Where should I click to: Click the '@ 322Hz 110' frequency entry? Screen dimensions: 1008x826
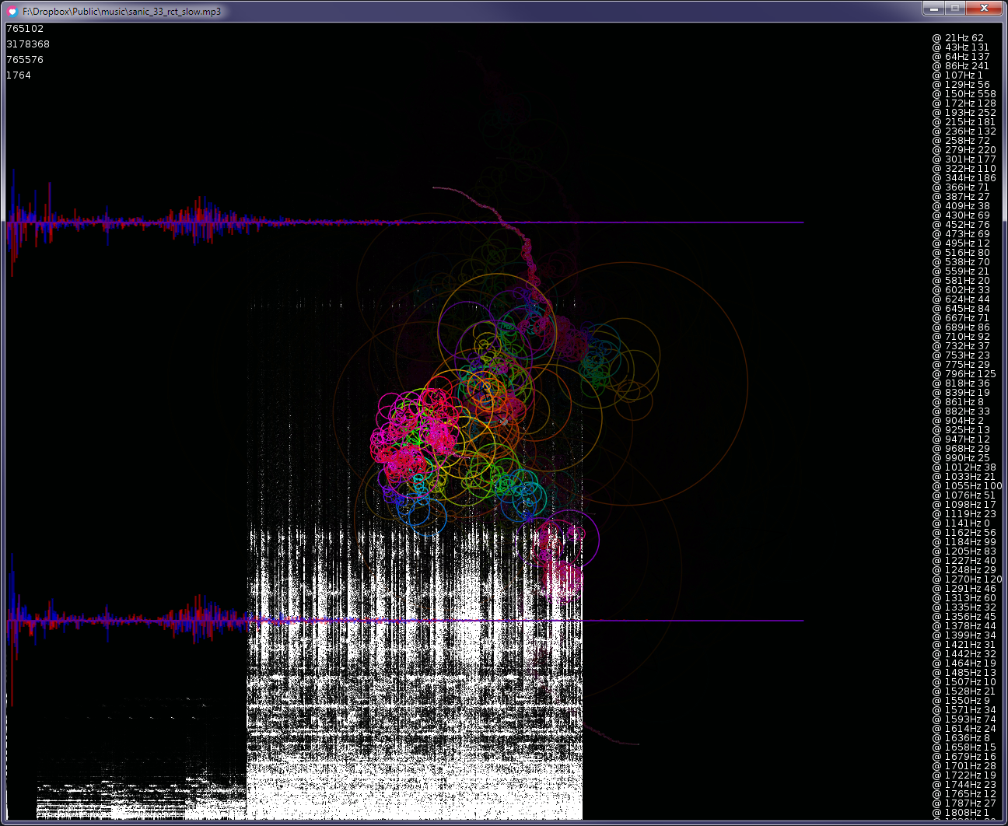pyautogui.click(x=964, y=169)
